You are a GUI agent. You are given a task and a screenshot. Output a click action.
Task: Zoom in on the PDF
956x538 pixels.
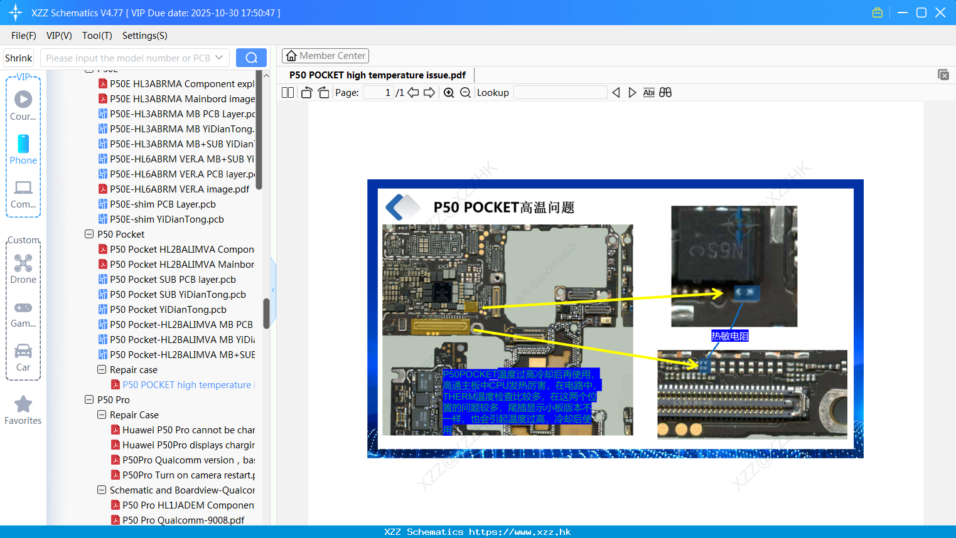coord(449,93)
